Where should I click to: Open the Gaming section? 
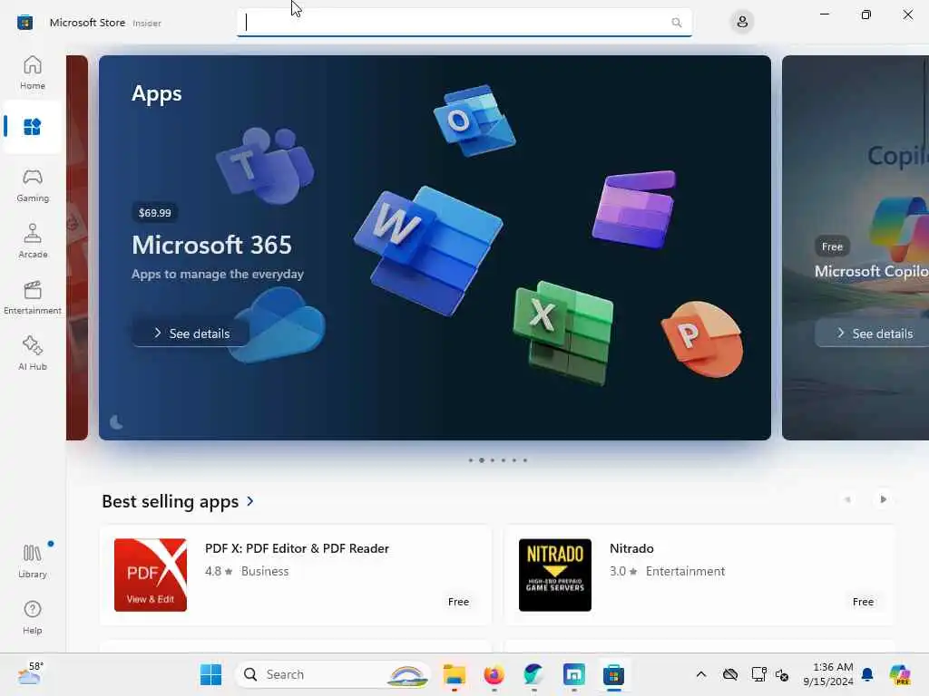(x=32, y=185)
